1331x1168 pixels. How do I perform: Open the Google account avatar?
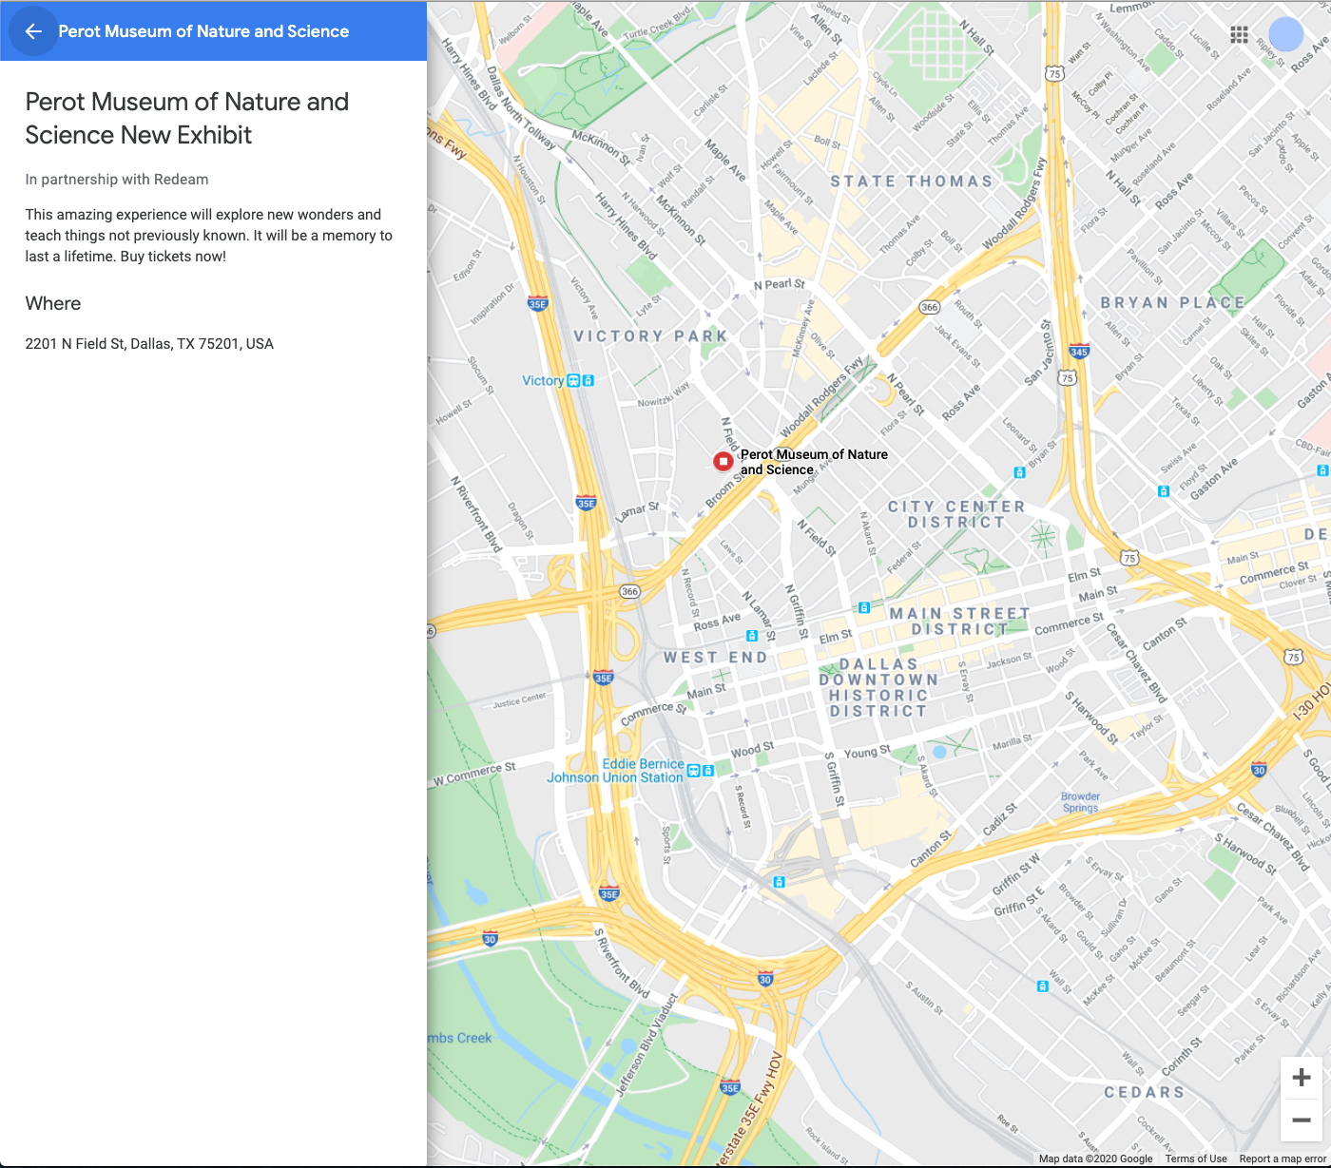1286,35
